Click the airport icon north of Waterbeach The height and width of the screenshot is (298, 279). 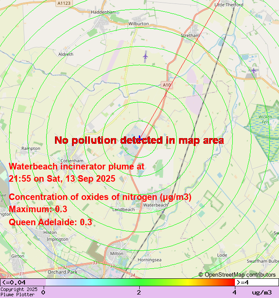tap(145, 56)
